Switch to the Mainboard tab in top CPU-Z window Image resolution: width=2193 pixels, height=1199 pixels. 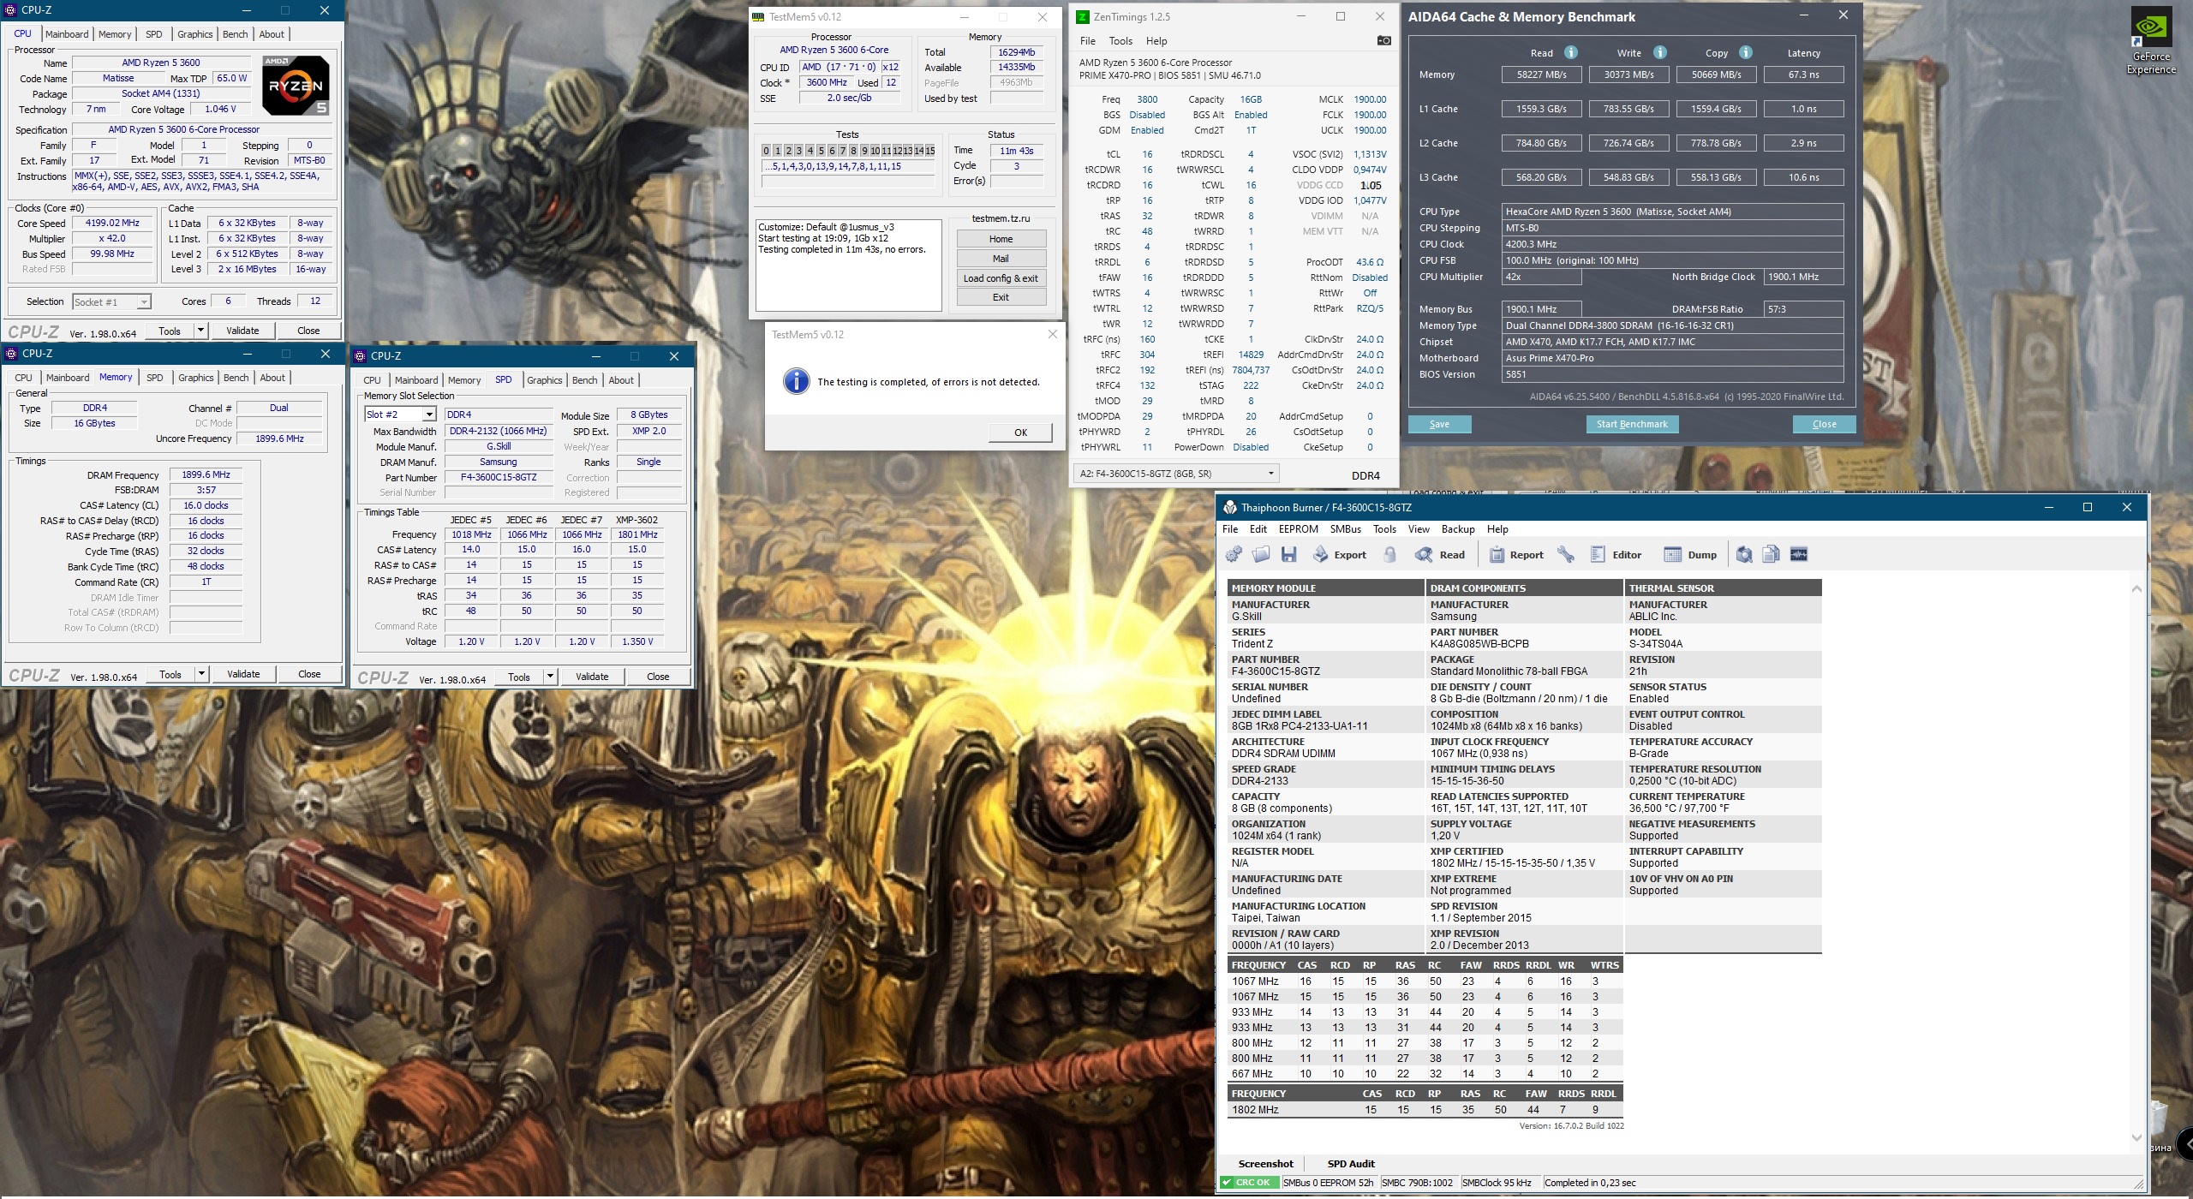pos(67,34)
